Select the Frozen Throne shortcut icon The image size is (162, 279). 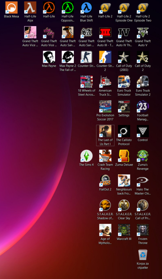(143, 230)
